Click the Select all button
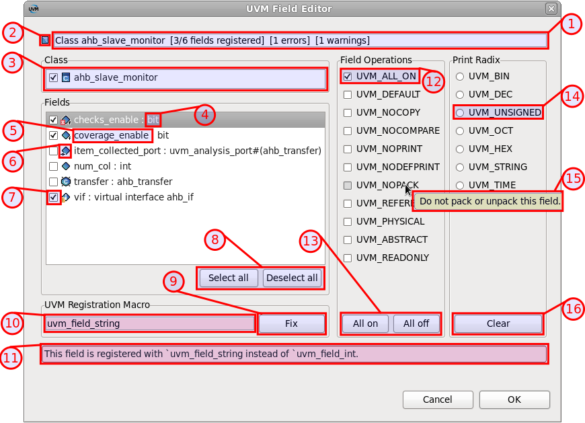 click(227, 278)
